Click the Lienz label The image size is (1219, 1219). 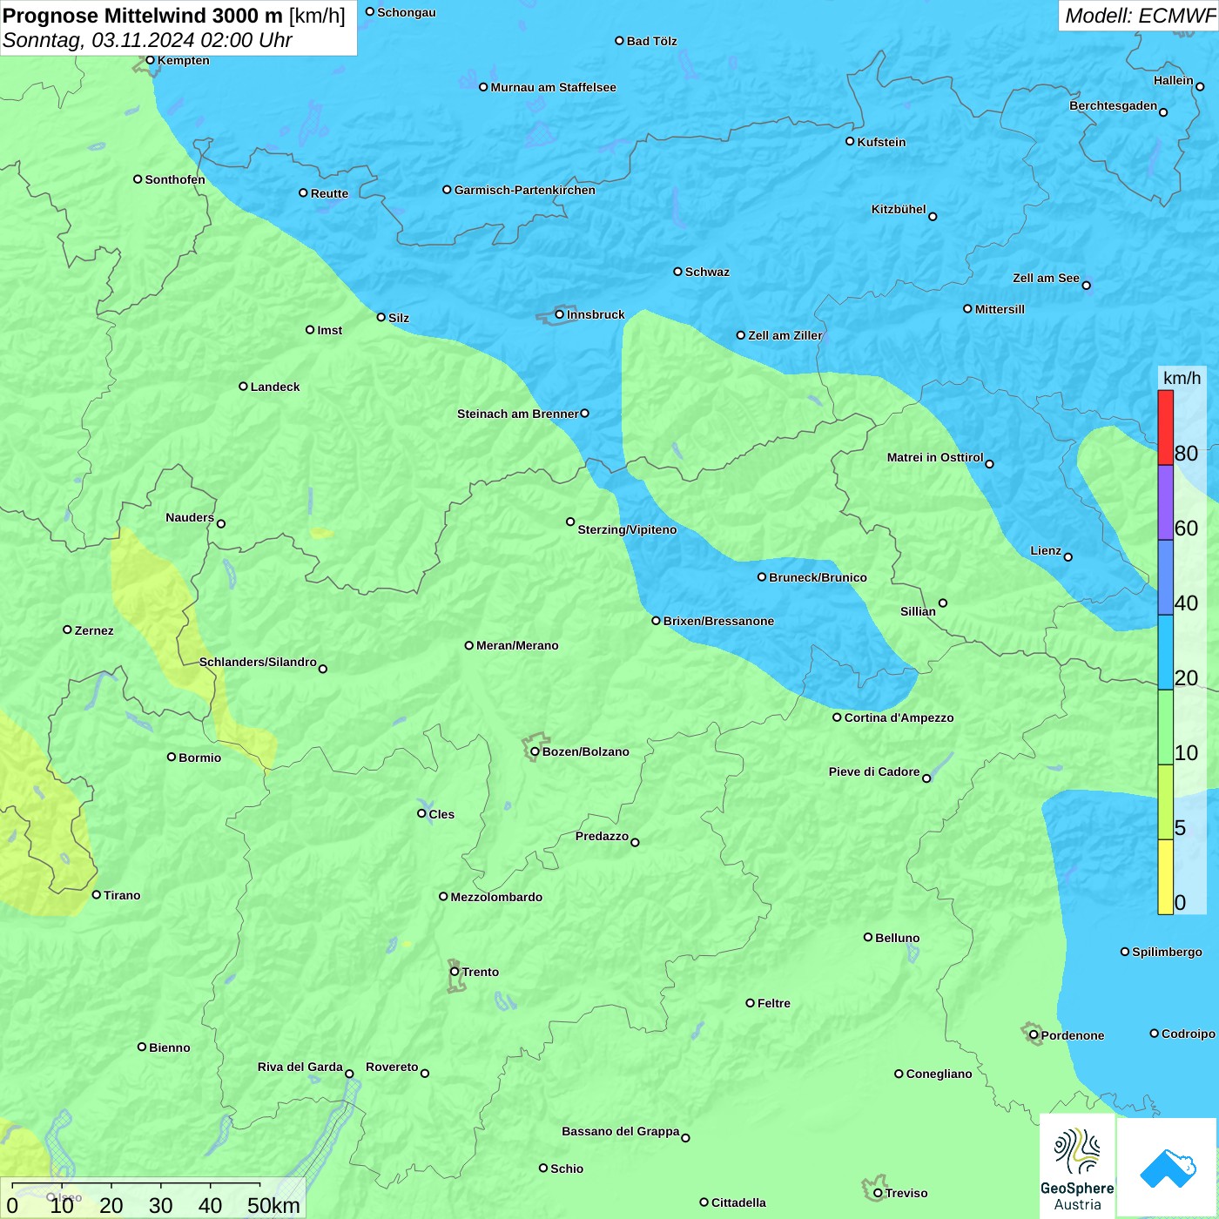coord(1046,550)
